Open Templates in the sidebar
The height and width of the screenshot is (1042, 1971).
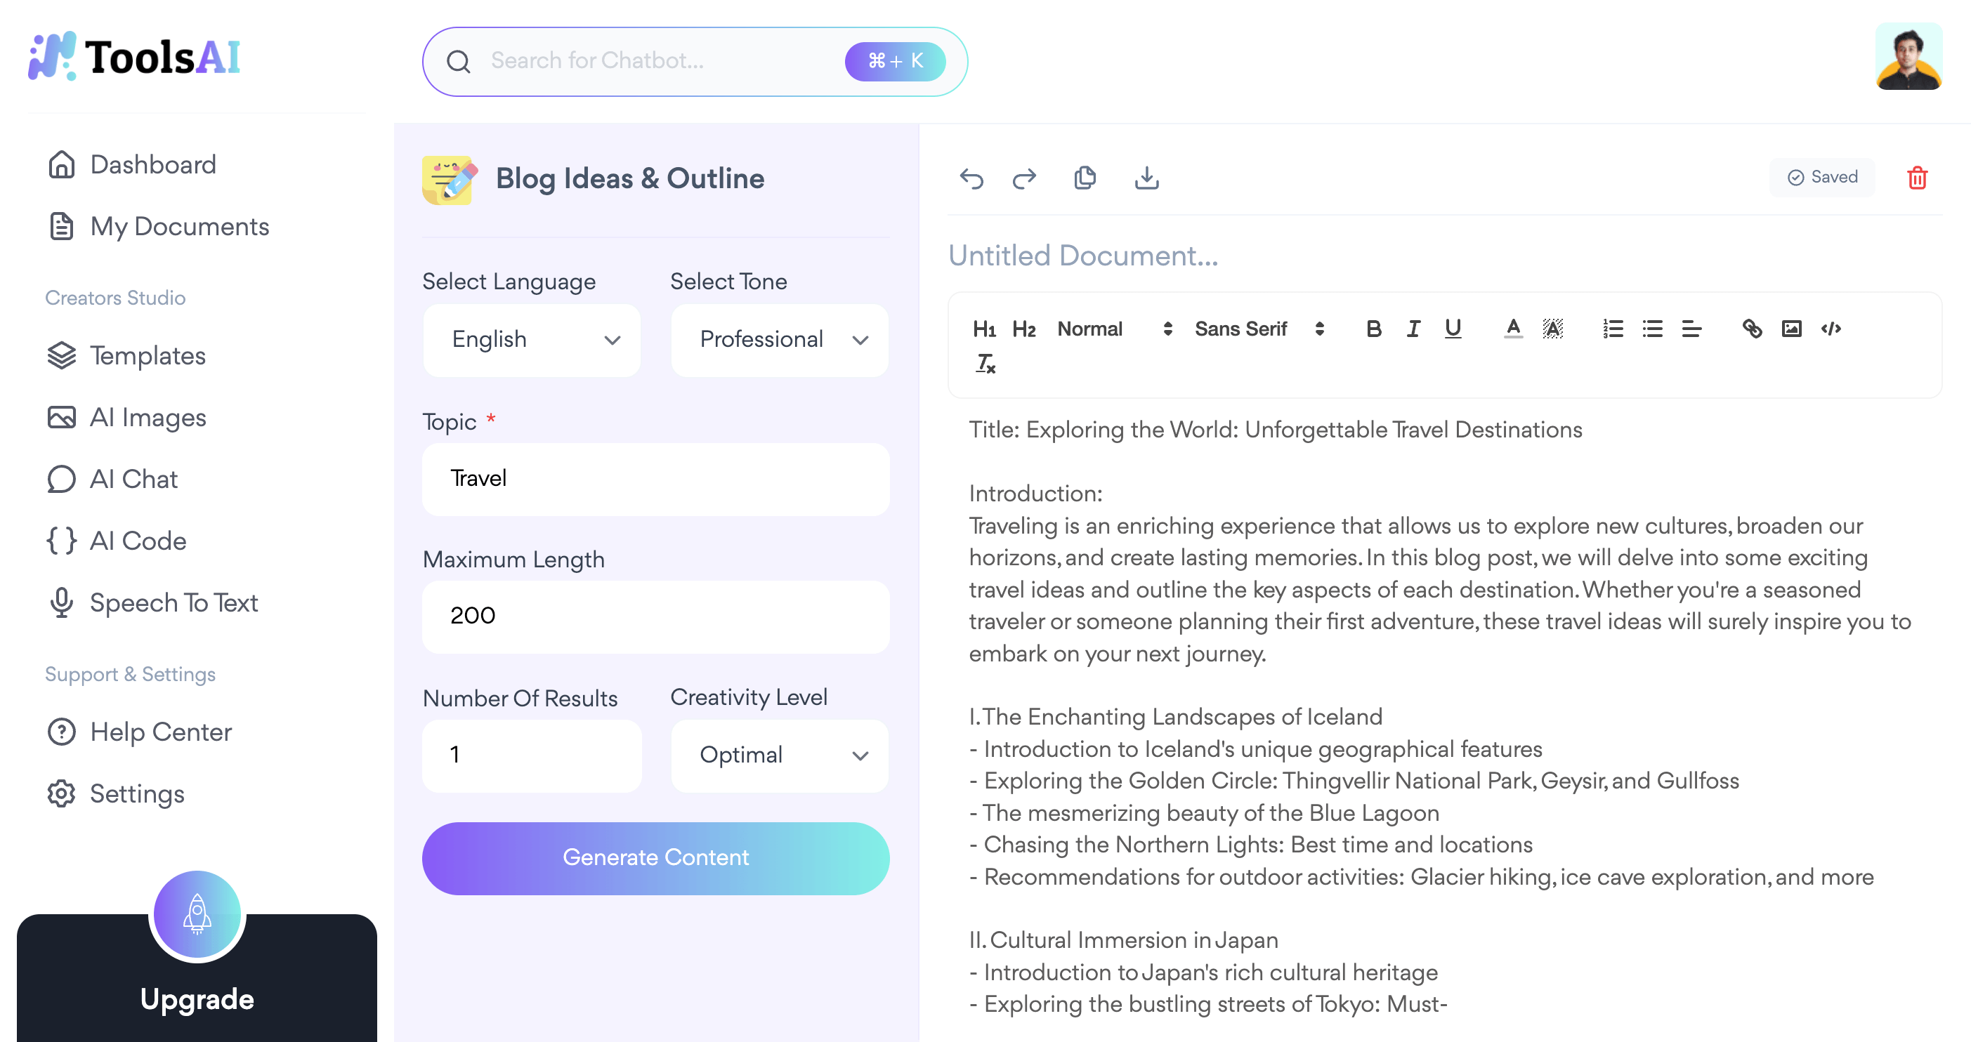click(147, 356)
